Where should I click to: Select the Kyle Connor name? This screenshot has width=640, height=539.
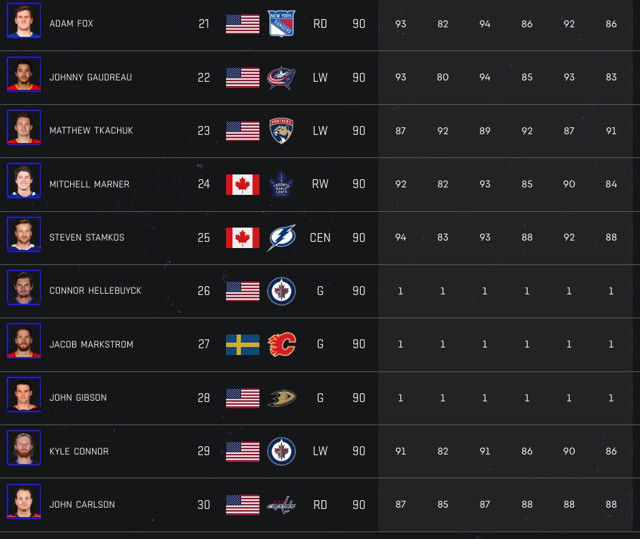click(79, 452)
